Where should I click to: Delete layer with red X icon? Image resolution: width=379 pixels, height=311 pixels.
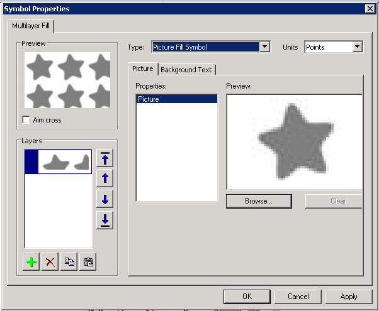[50, 262]
